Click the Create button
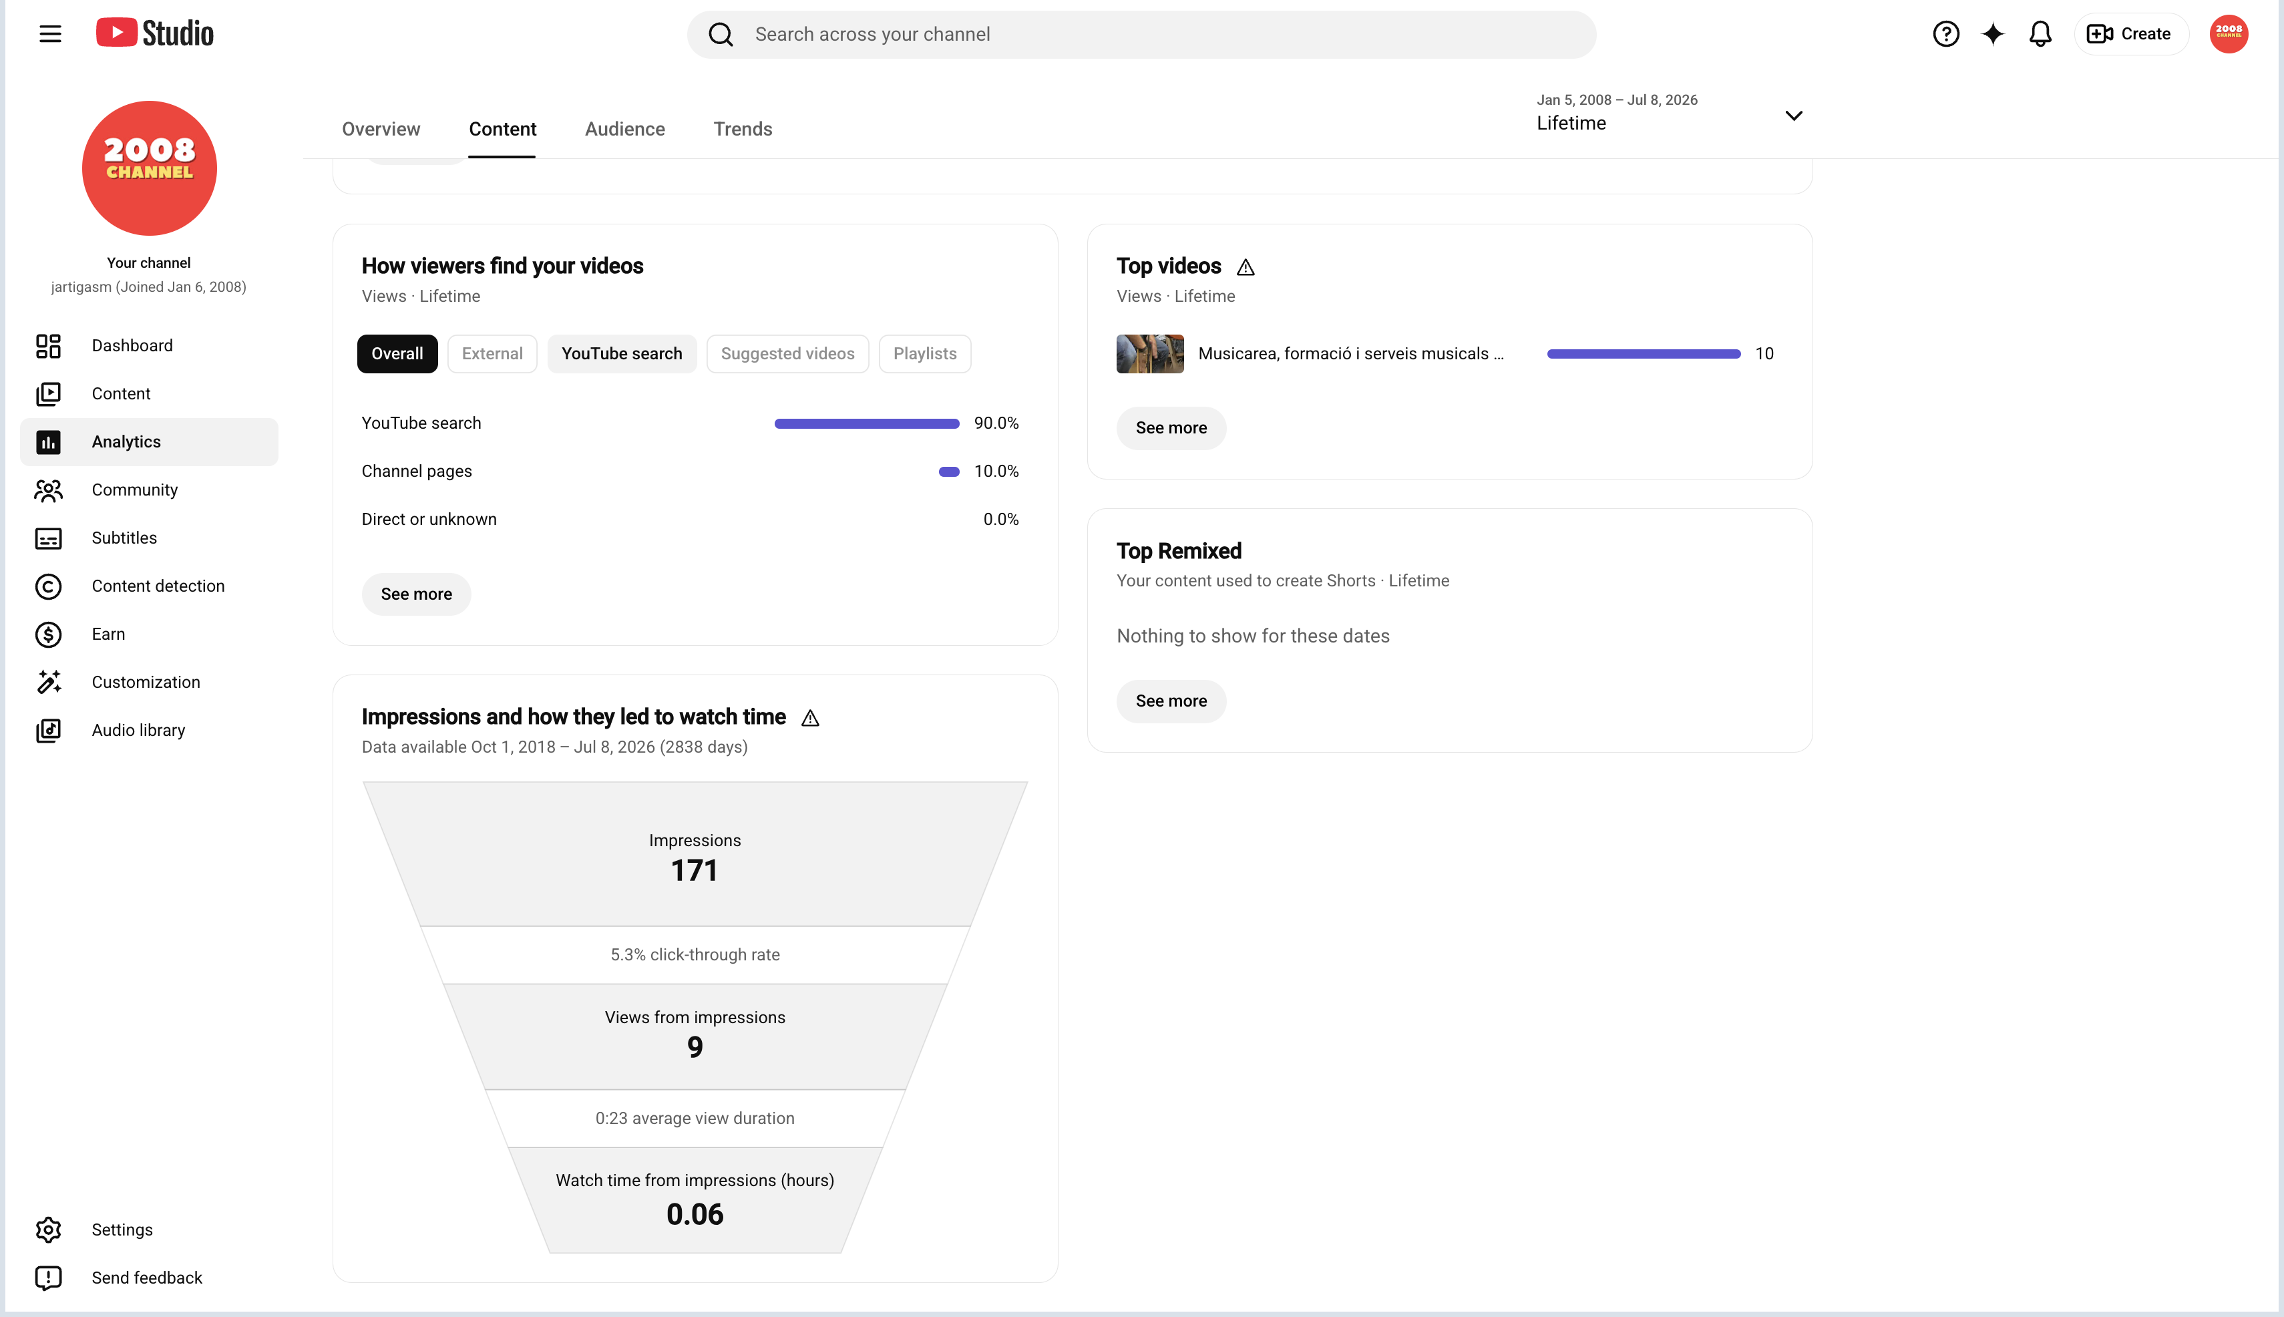 pos(2130,34)
